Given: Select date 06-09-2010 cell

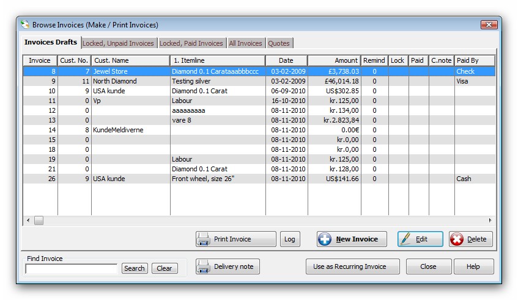Looking at the screenshot, I should [287, 91].
